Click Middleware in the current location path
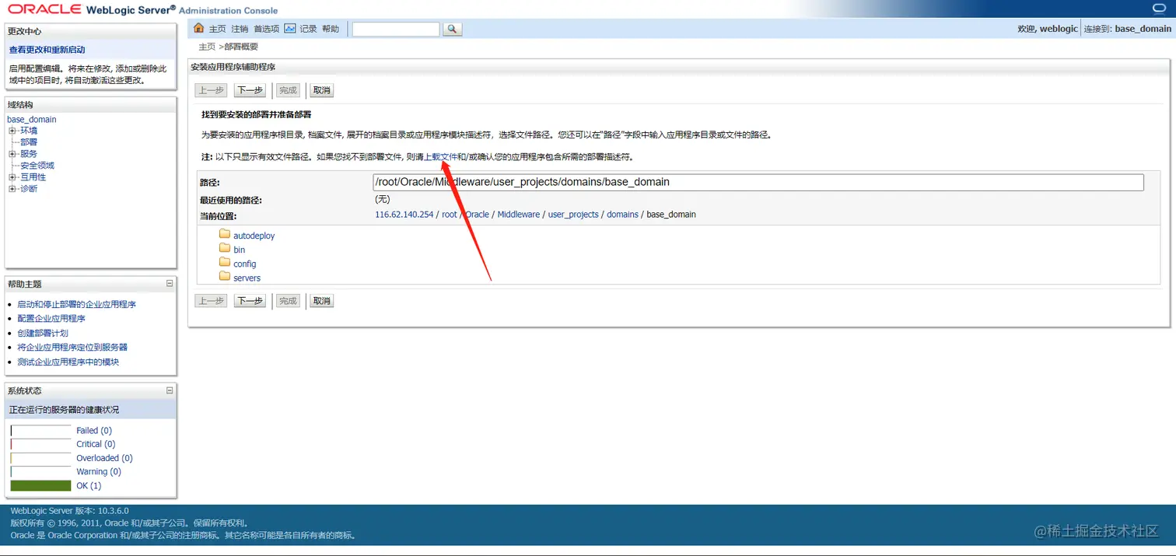The width and height of the screenshot is (1176, 556). click(x=519, y=215)
